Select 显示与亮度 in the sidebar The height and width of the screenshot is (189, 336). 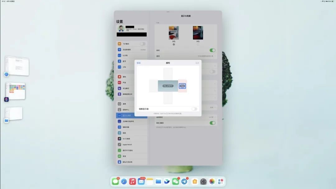click(x=132, y=116)
